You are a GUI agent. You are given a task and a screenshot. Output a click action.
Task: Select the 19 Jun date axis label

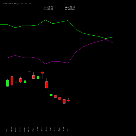68,129
